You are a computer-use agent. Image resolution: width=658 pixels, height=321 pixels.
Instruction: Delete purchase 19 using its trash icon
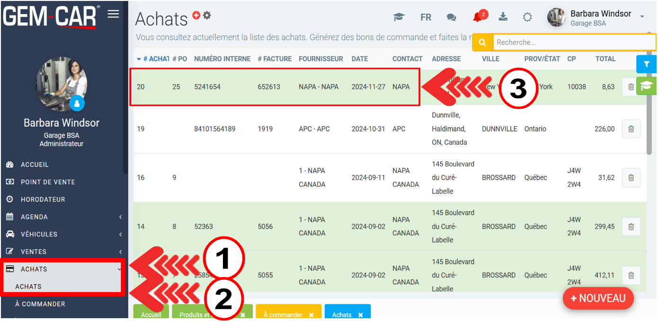tap(631, 129)
